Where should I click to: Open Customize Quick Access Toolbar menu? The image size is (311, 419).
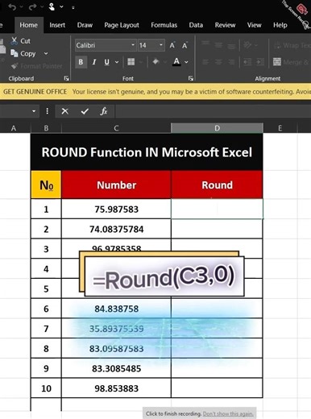point(73,7)
